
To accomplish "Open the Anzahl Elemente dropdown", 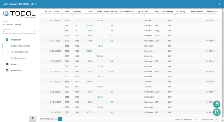I will tap(217, 119).
